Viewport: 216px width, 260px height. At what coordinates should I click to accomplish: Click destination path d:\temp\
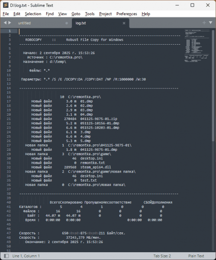click(x=58, y=62)
